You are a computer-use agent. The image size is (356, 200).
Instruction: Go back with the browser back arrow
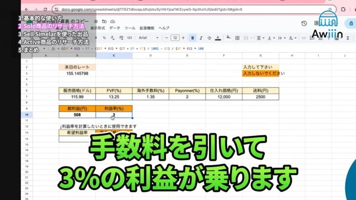26,9
